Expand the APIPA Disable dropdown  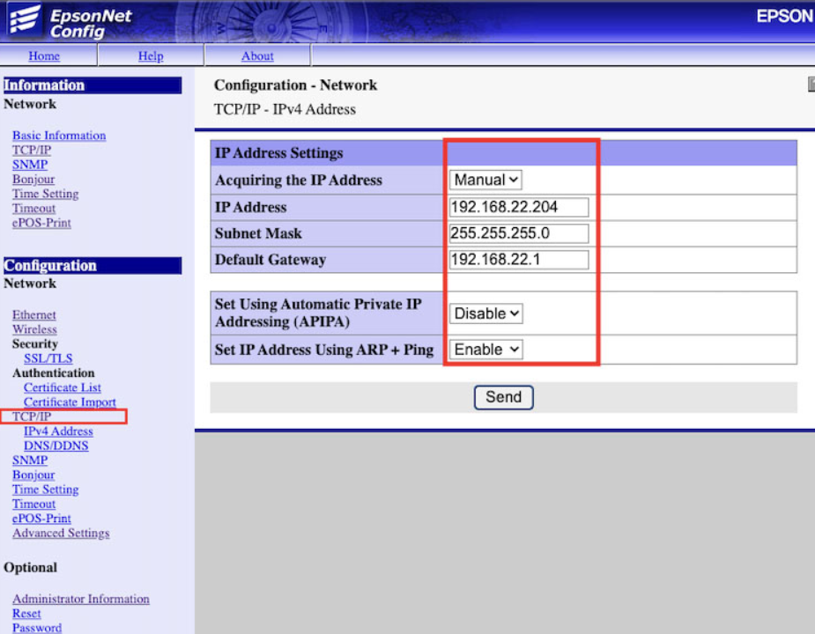tap(486, 313)
